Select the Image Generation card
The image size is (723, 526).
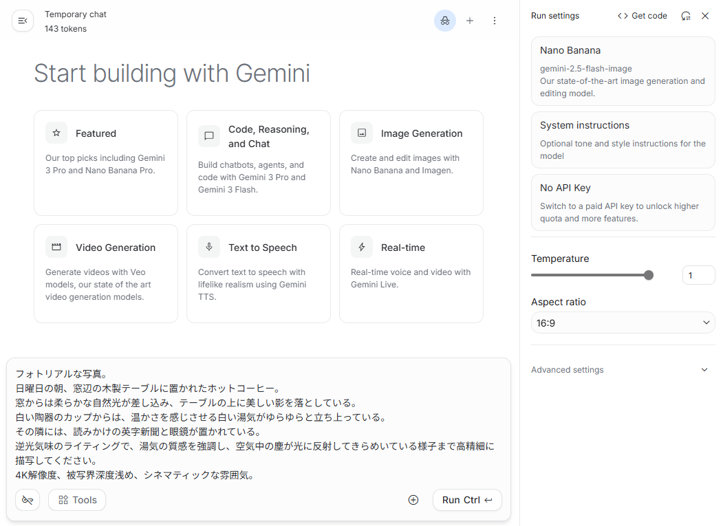click(411, 163)
